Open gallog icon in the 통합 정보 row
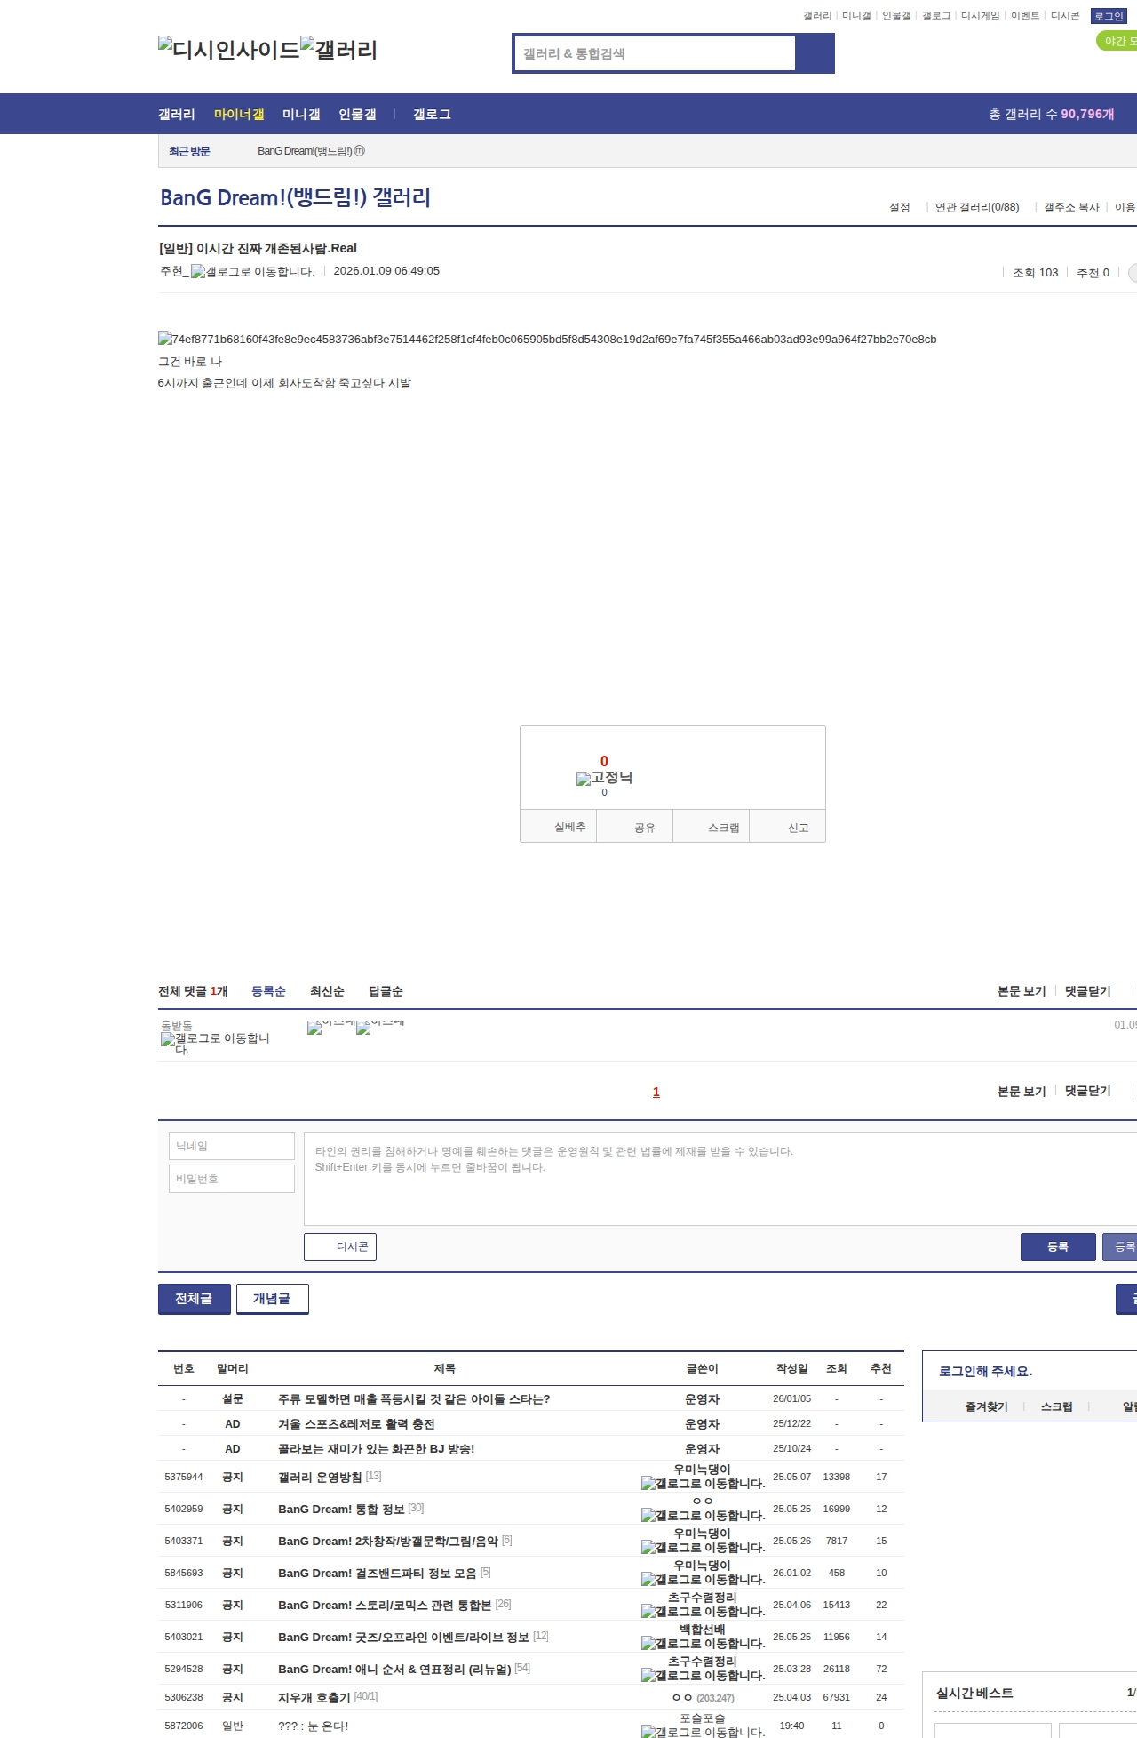 click(704, 1516)
